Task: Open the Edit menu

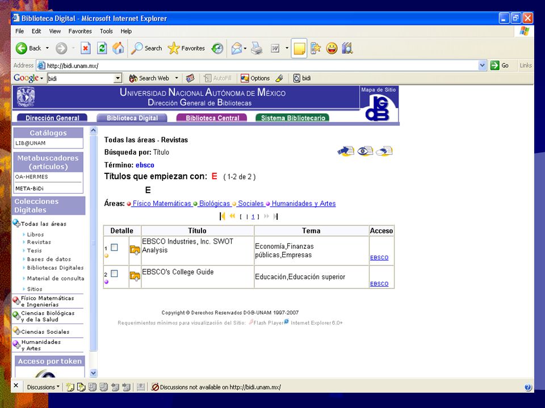Action: point(36,31)
